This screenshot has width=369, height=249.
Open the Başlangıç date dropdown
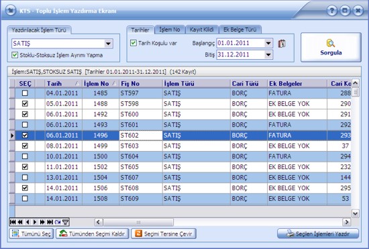(268, 44)
